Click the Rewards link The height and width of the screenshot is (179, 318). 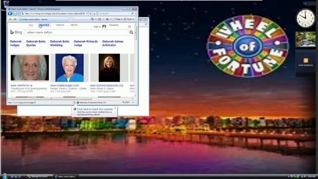(114, 25)
